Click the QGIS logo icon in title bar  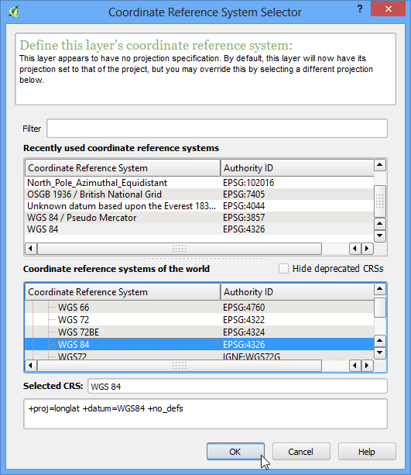(14, 12)
